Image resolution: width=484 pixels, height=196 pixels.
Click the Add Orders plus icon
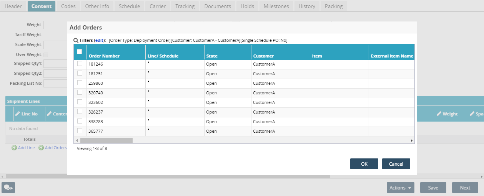[x=41, y=148]
